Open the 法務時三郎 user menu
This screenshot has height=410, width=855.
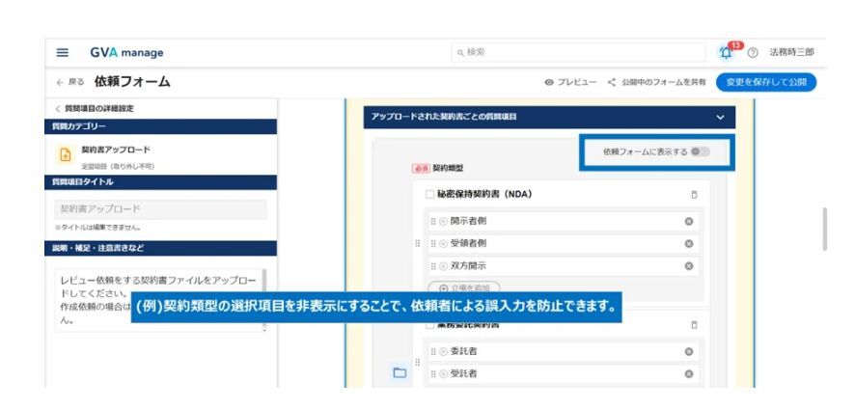coord(791,53)
